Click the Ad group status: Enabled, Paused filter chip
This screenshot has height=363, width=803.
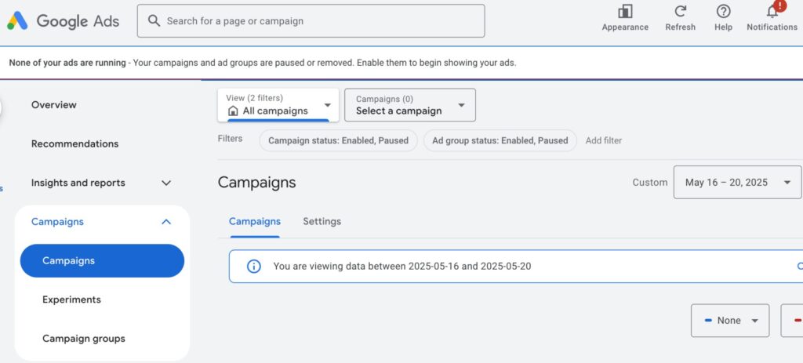500,140
